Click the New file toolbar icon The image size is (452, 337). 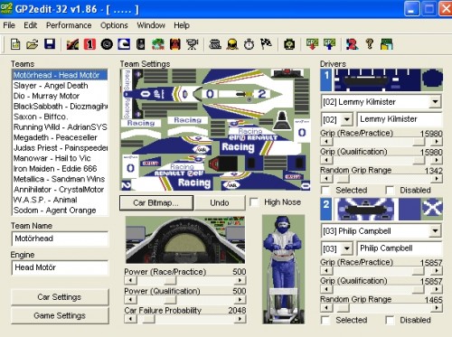point(15,44)
